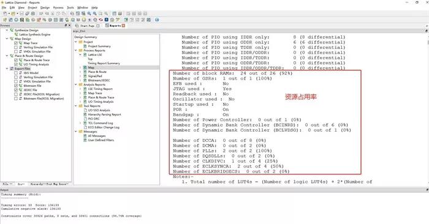Close the Process panel with X icon
Viewport: 429px width, 224px height.
click(x=69, y=25)
